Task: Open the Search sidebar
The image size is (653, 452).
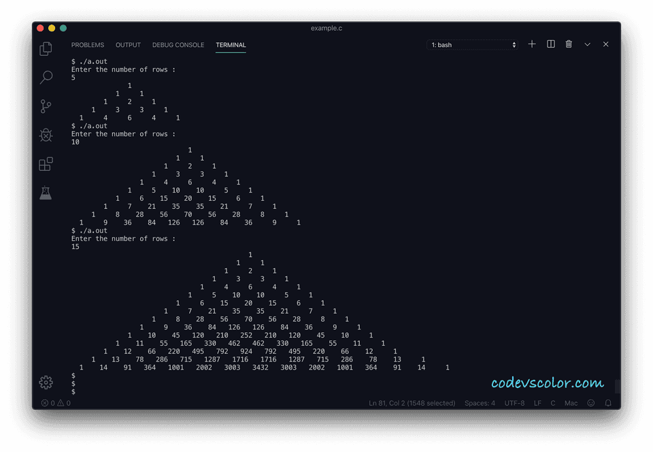Action: tap(46, 78)
